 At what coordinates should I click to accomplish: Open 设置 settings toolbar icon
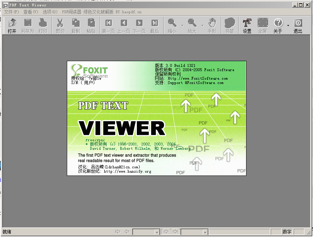[247, 25]
